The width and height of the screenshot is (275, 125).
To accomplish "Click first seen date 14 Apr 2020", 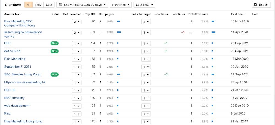I will [240, 33].
